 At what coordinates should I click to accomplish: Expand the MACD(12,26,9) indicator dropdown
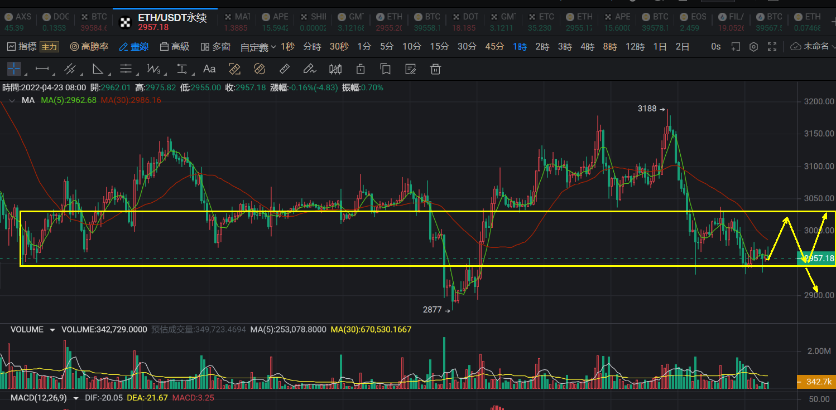pyautogui.click(x=76, y=398)
